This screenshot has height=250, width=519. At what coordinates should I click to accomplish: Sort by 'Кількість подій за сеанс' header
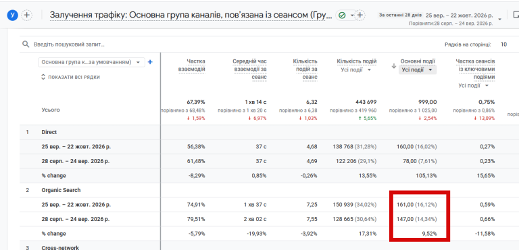click(305, 69)
